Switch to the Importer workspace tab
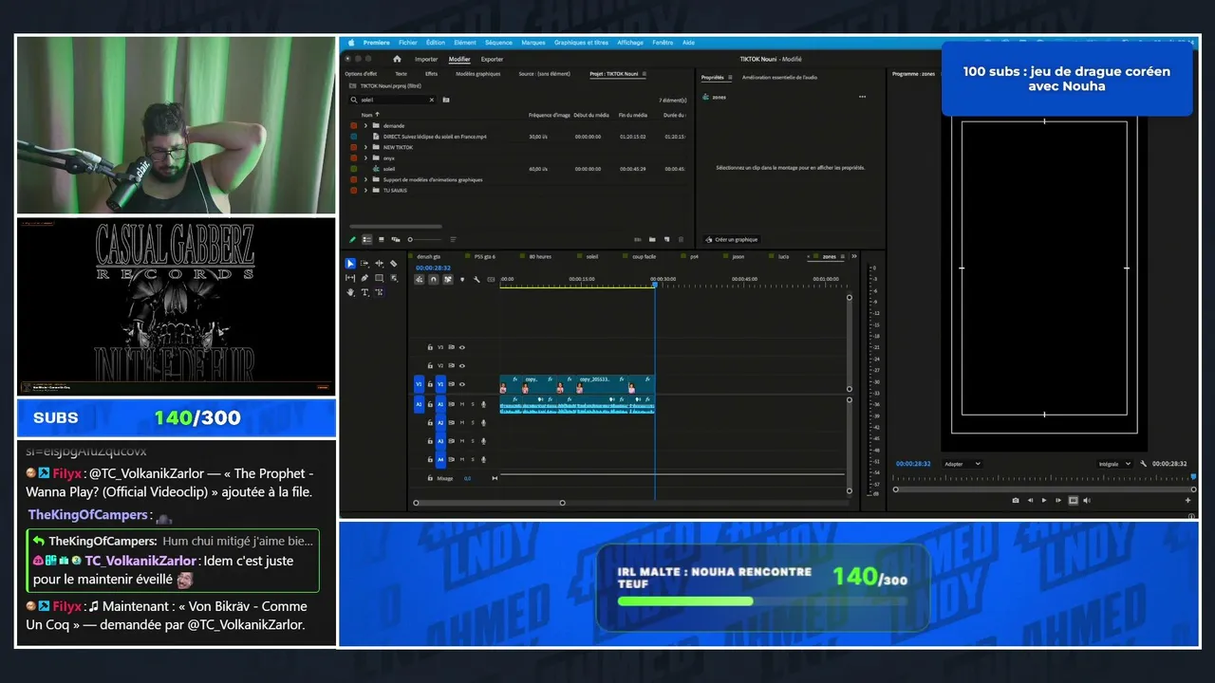The width and height of the screenshot is (1215, 683). [426, 59]
